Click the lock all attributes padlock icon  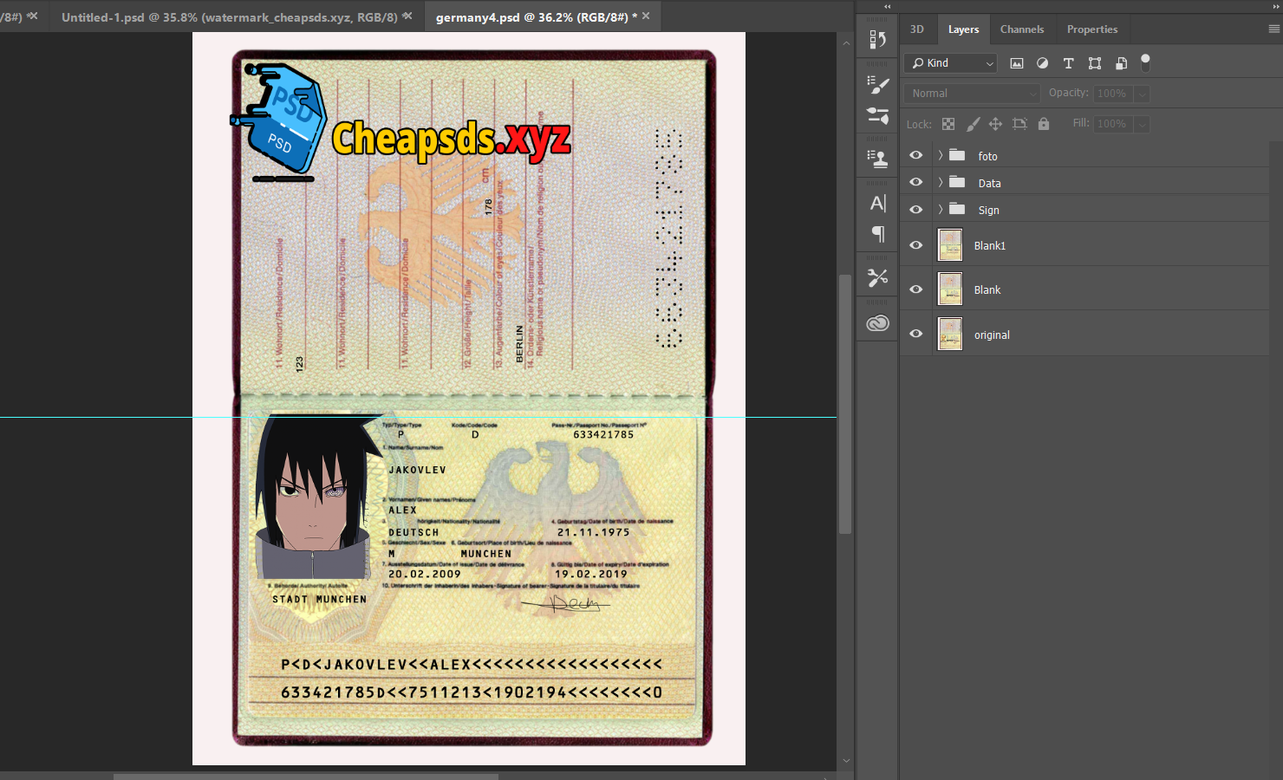pos(1044,124)
